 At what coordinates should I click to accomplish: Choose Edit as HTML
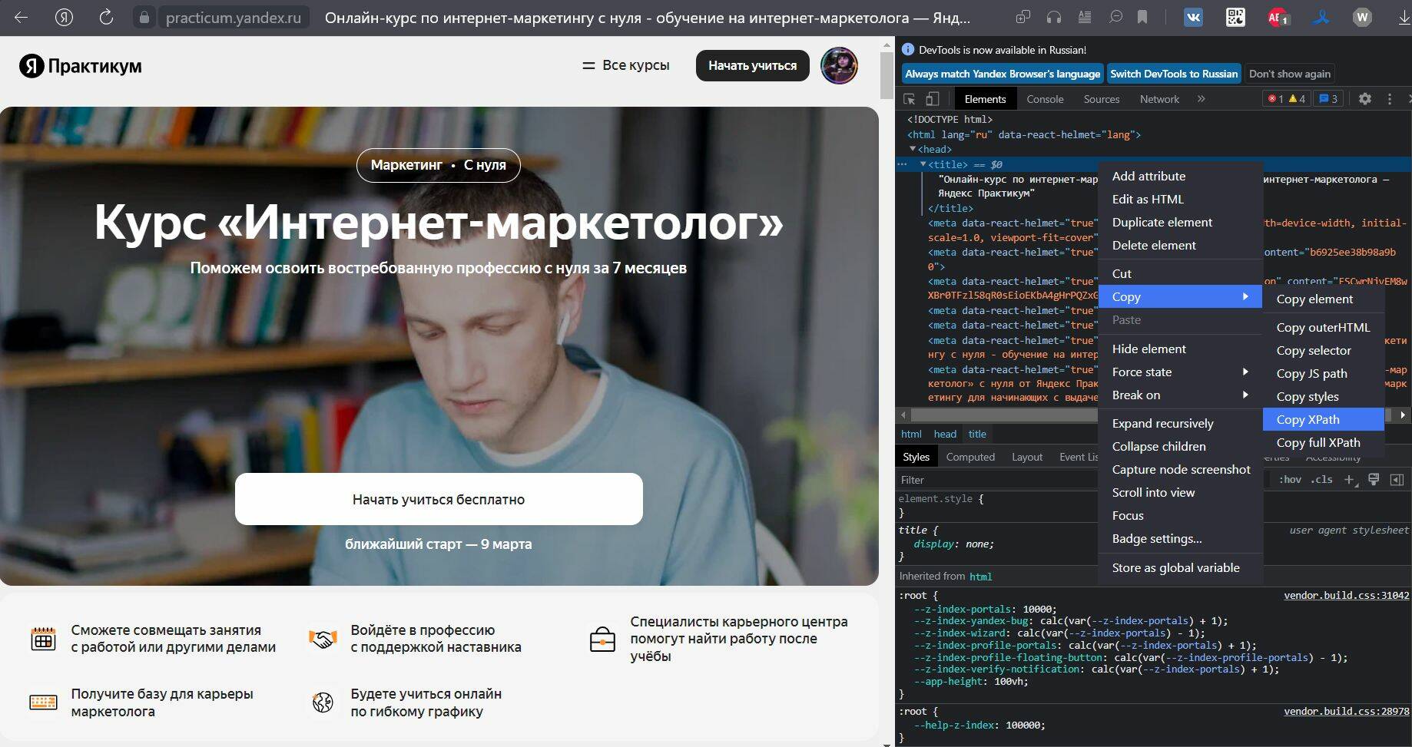(1181, 199)
